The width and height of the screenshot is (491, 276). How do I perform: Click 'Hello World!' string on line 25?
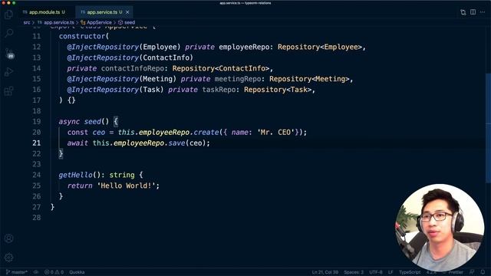pos(126,186)
